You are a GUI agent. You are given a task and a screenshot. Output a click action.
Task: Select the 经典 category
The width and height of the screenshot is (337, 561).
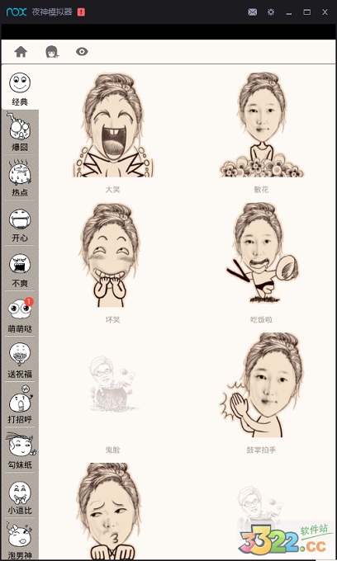20,89
